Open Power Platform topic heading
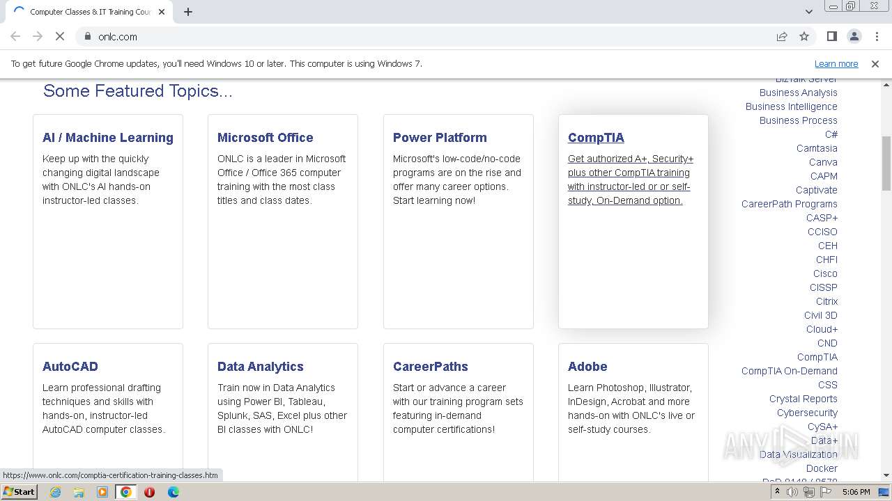Image resolution: width=892 pixels, height=501 pixels. (x=440, y=137)
